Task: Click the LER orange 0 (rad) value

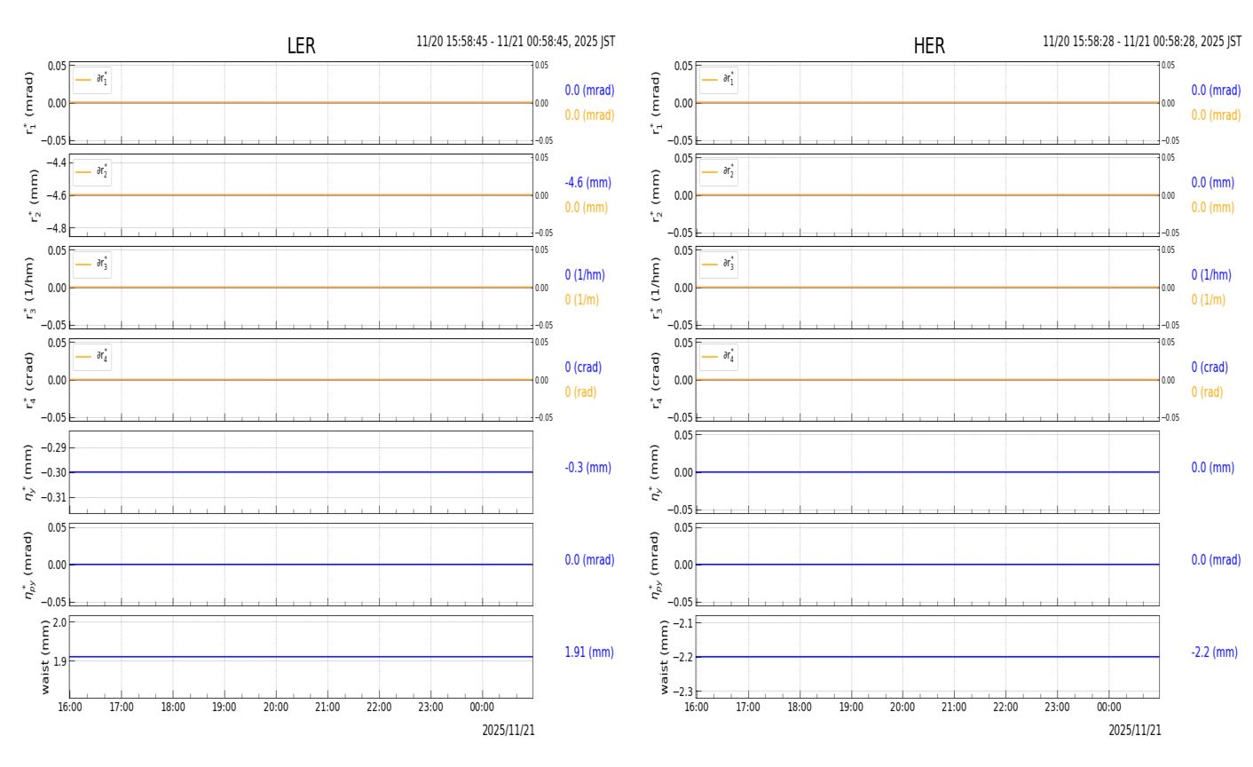Action: pos(580,392)
